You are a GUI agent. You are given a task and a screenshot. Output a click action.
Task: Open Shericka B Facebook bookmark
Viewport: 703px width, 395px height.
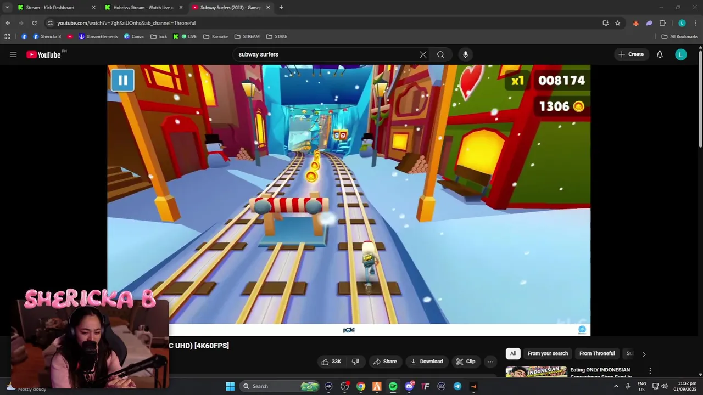pyautogui.click(x=47, y=37)
